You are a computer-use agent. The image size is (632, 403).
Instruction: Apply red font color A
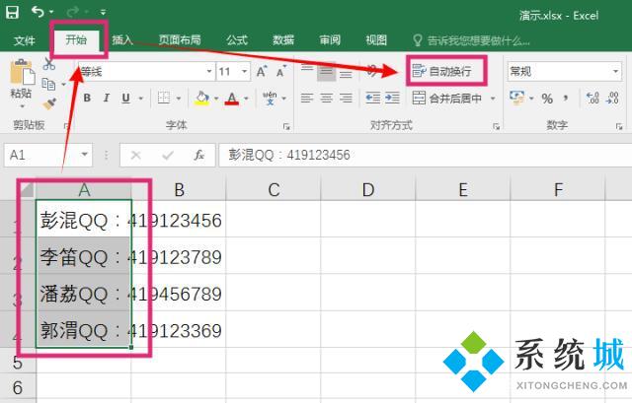(x=232, y=99)
